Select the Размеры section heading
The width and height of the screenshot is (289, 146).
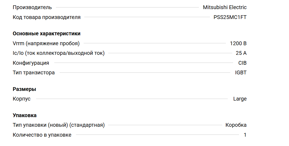[x=24, y=89]
